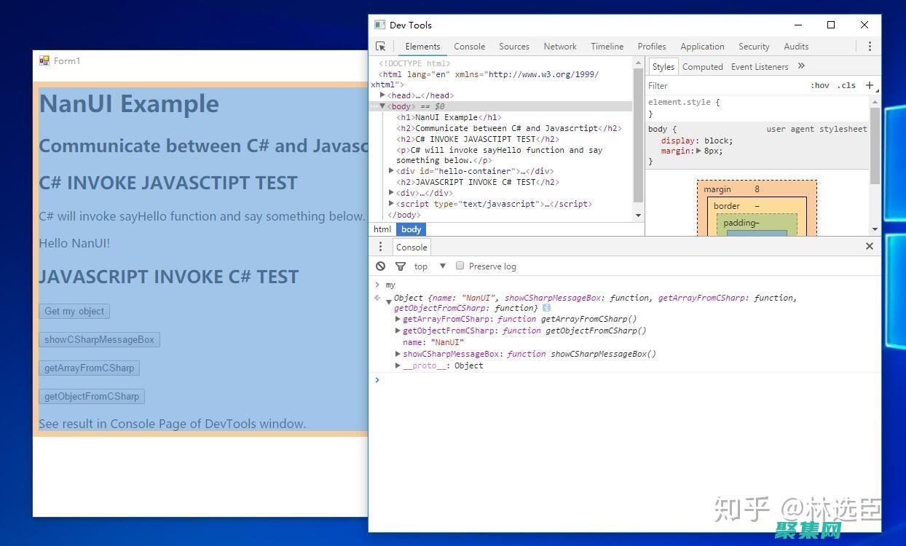The image size is (906, 546).
Task: Expand the __proto__ object property
Action: pyautogui.click(x=398, y=365)
